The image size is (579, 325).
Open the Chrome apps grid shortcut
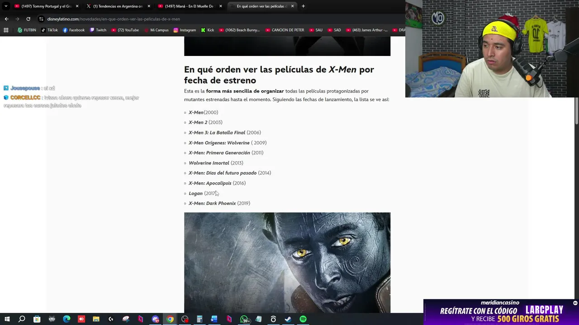click(x=6, y=30)
